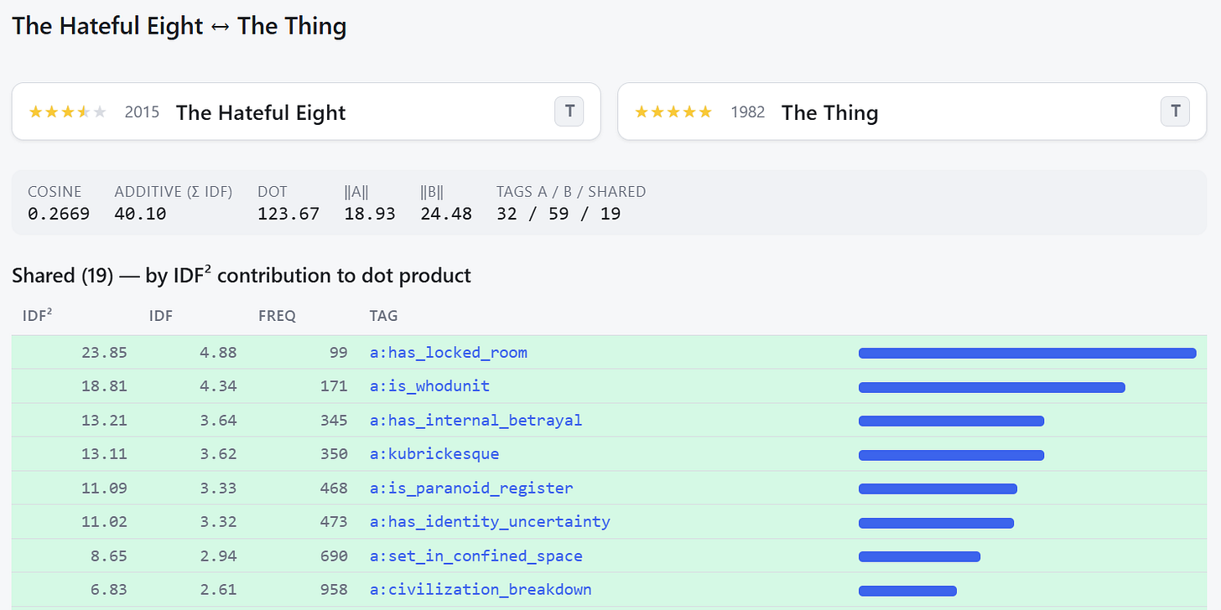The image size is (1221, 610).
Task: Click the ADDITIVE value 40.10
Action: point(140,214)
